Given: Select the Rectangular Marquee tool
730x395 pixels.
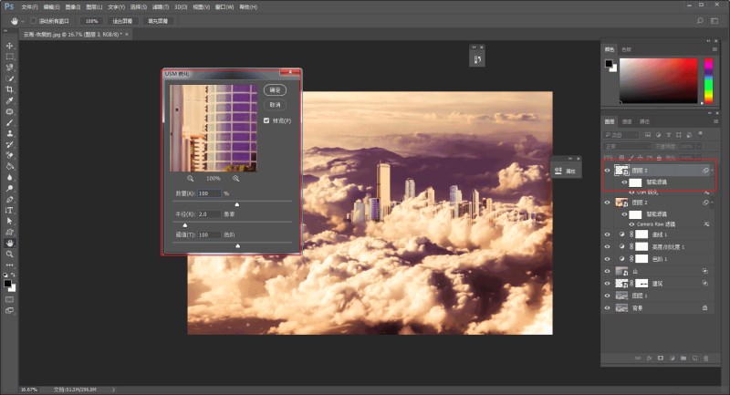Looking at the screenshot, I should click(x=10, y=57).
